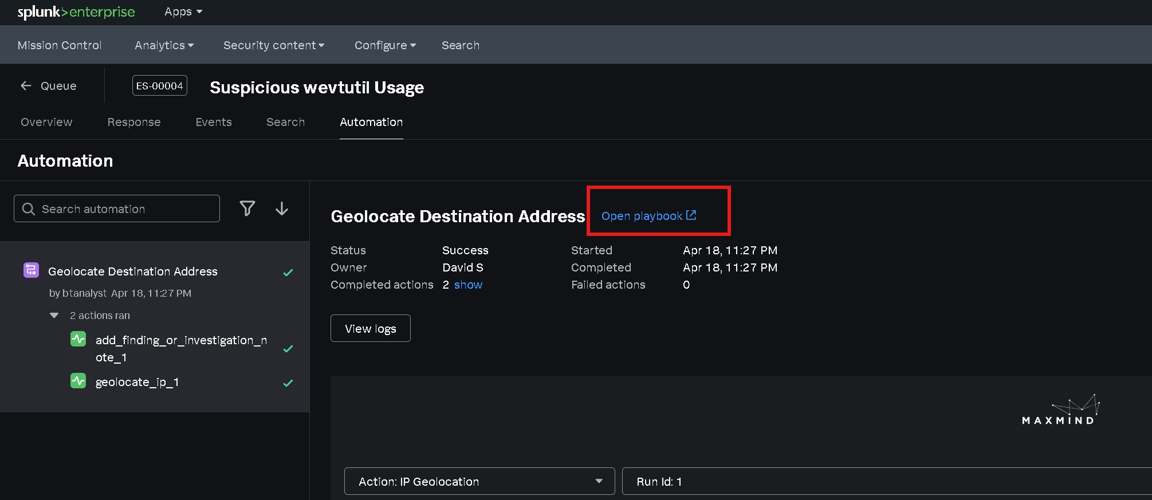The height and width of the screenshot is (500, 1152).
Task: Click the owner name David S
Action: [463, 267]
